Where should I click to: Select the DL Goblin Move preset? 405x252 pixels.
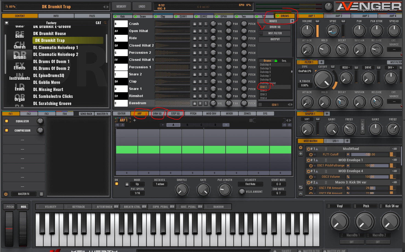47,82
